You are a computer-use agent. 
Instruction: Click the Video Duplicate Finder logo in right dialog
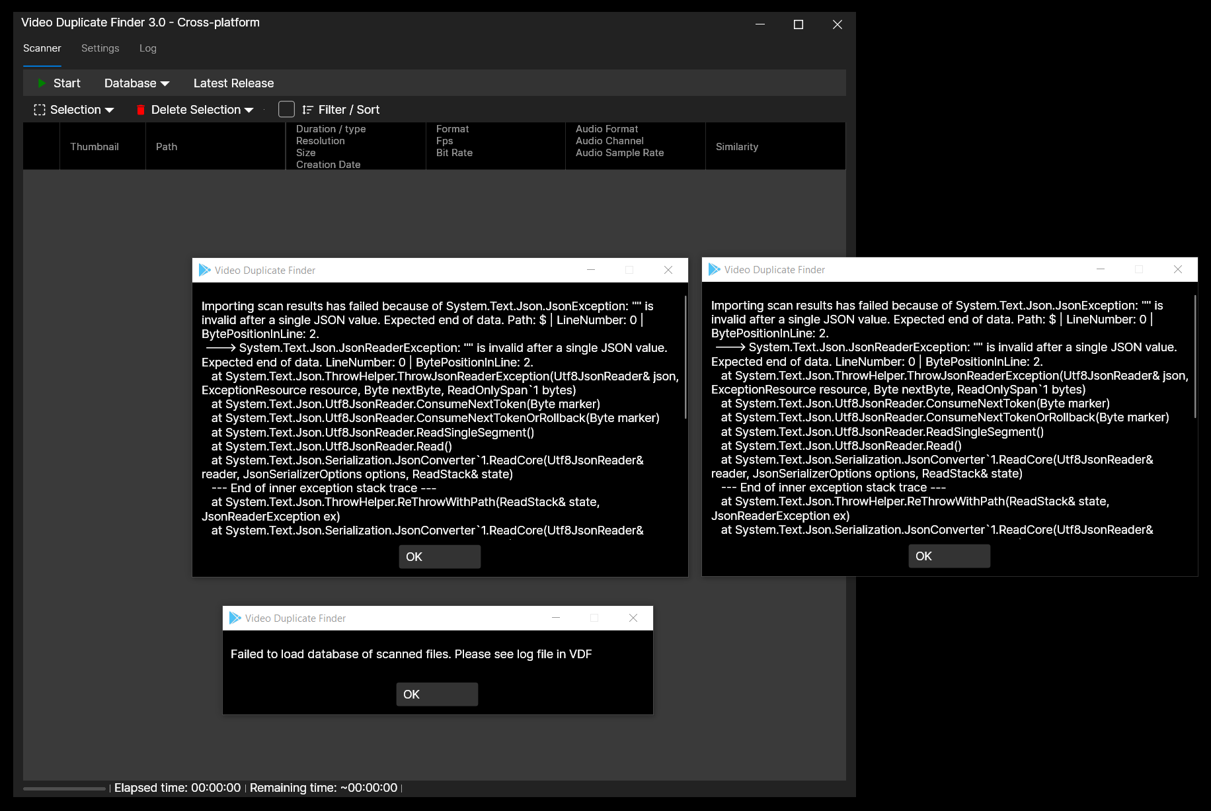click(x=715, y=269)
